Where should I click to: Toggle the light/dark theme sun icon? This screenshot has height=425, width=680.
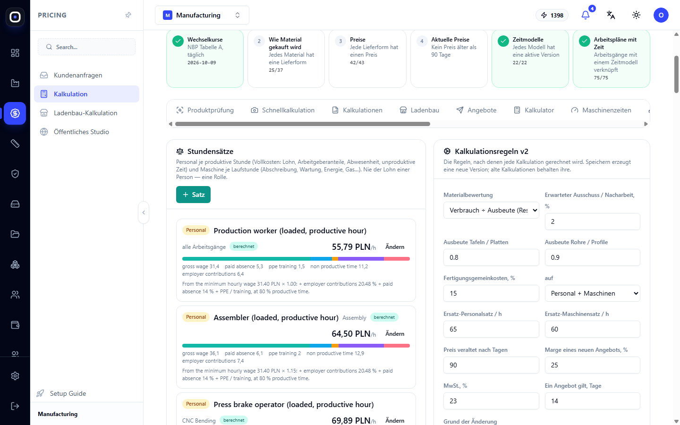click(637, 15)
